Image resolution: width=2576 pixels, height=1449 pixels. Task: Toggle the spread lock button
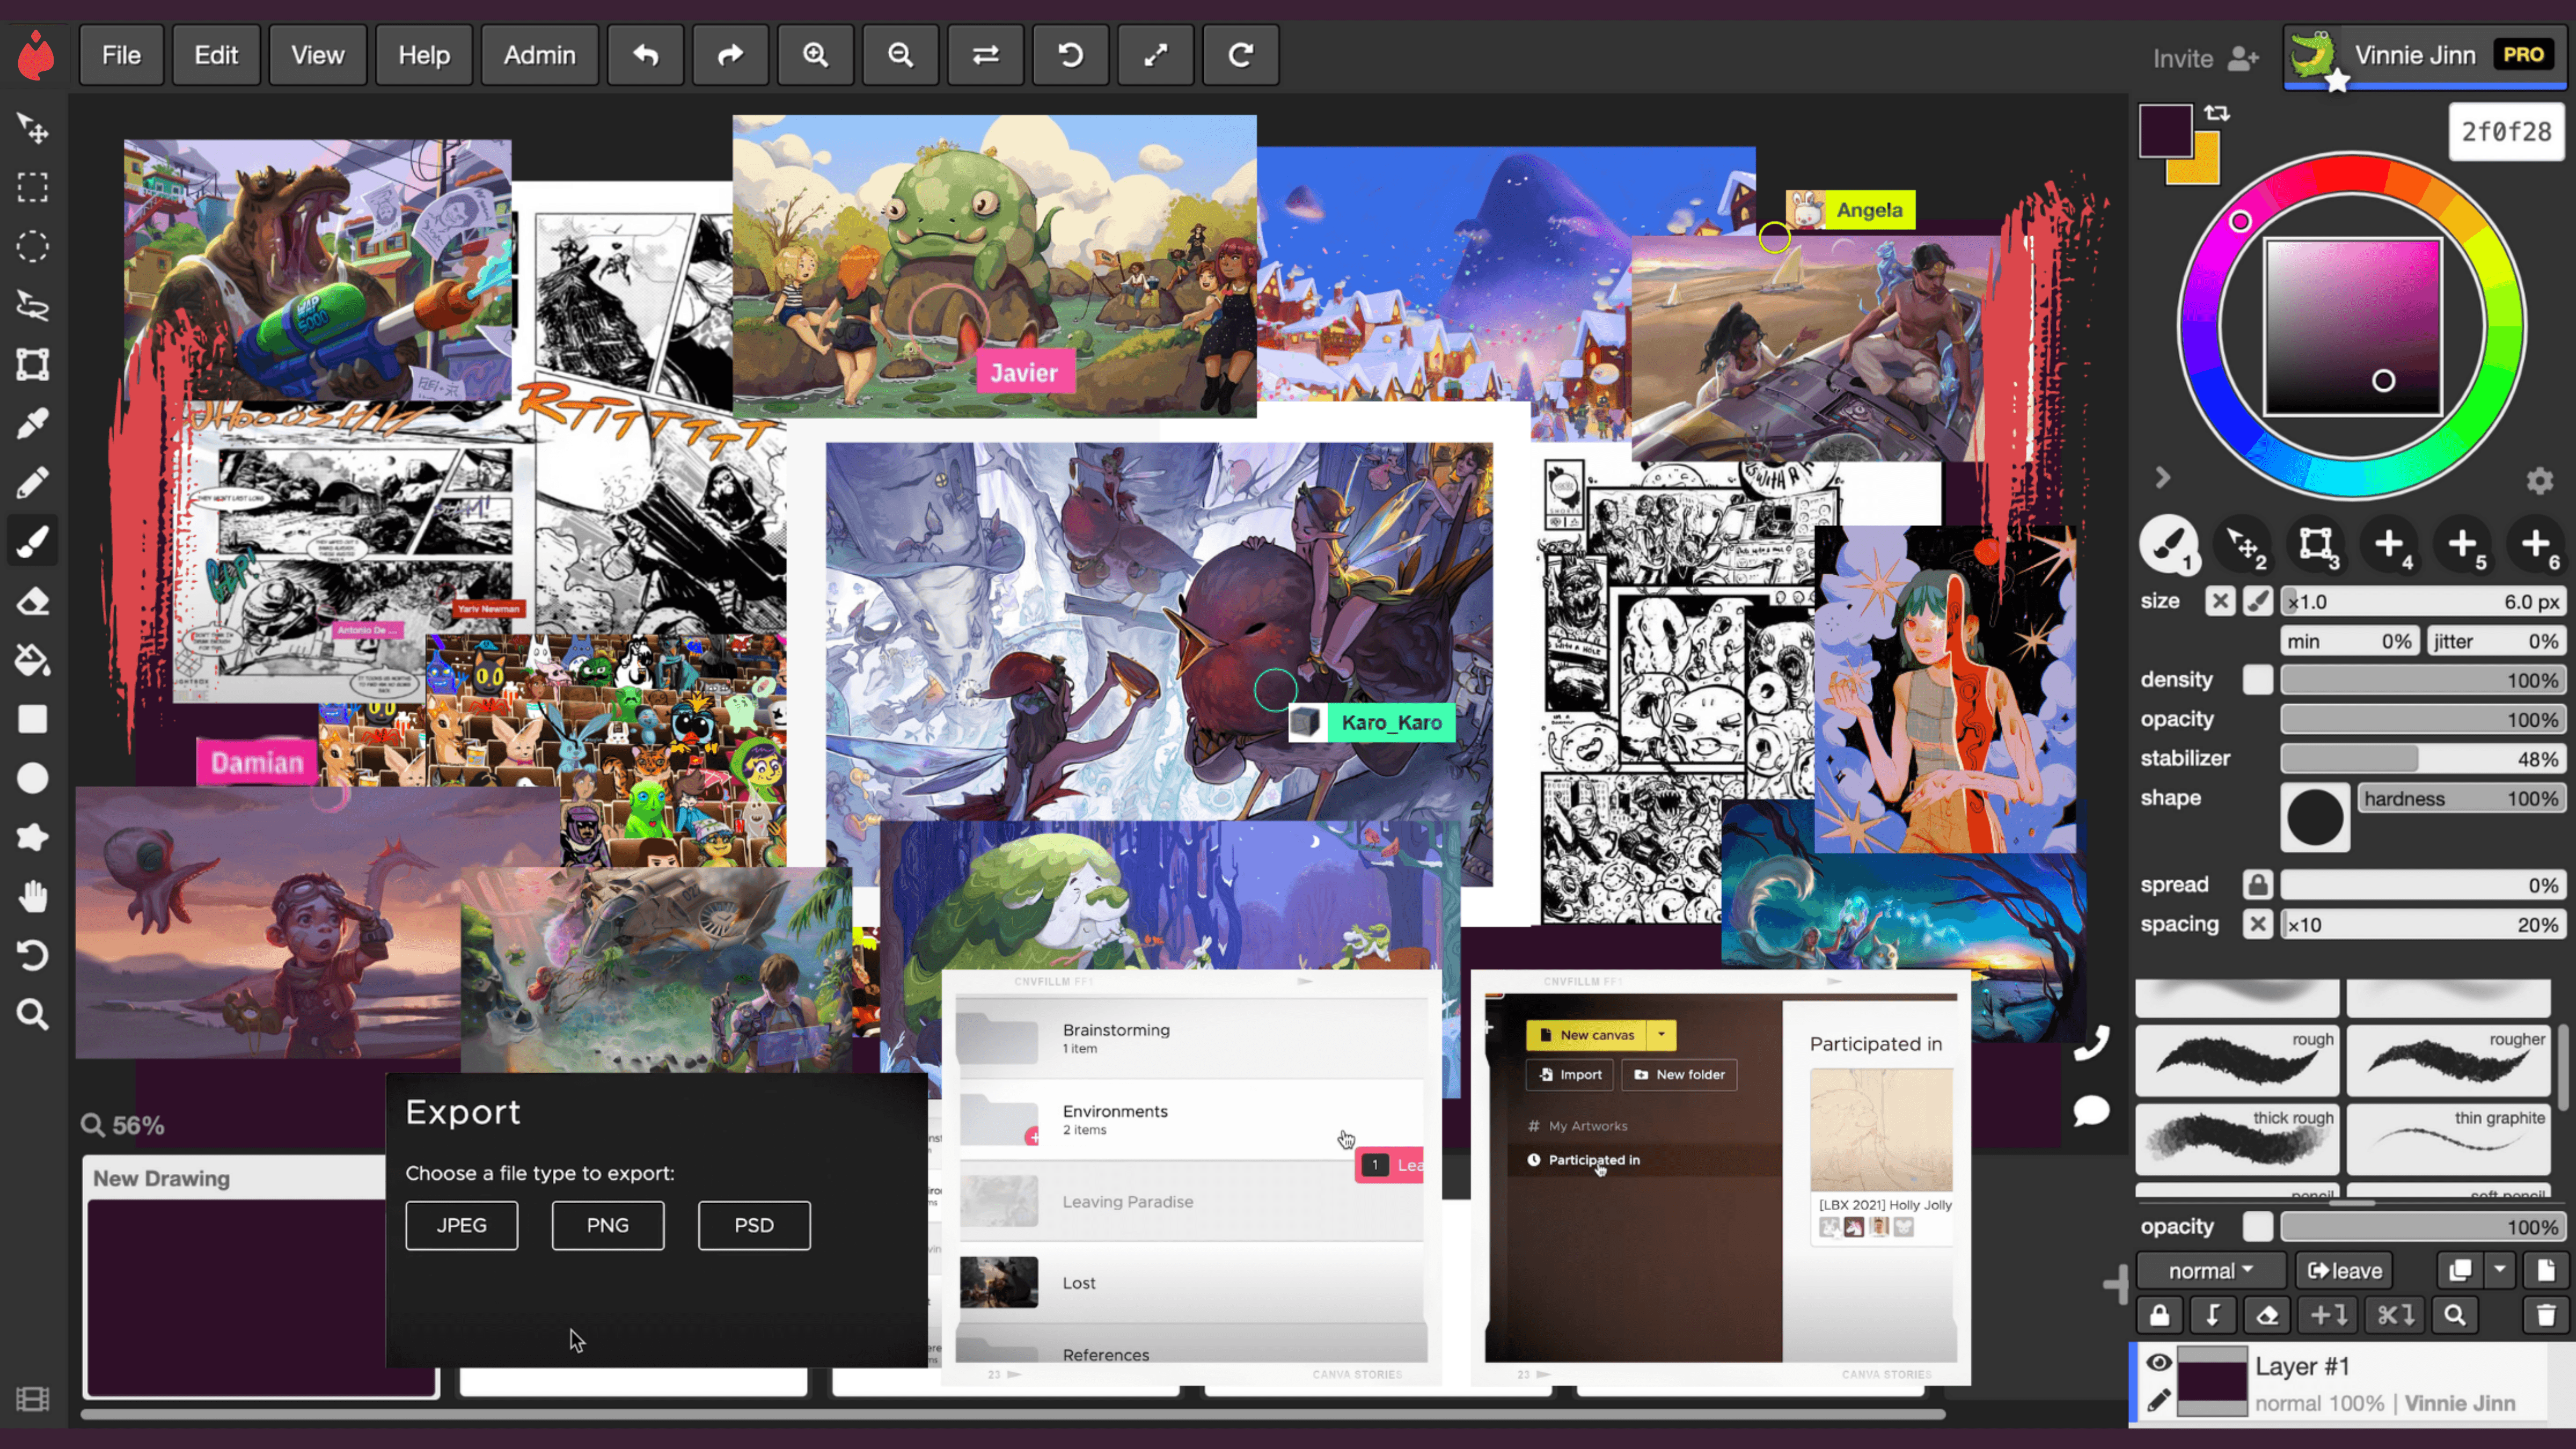click(x=2257, y=885)
